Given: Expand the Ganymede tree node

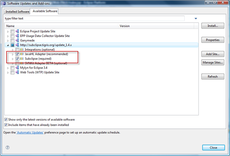Looking at the screenshot, I should pos(8,41).
